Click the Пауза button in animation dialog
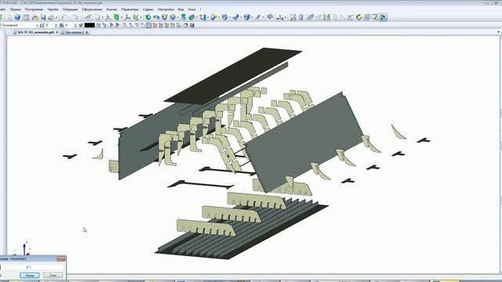This screenshot has height=282, width=502. coord(30,275)
